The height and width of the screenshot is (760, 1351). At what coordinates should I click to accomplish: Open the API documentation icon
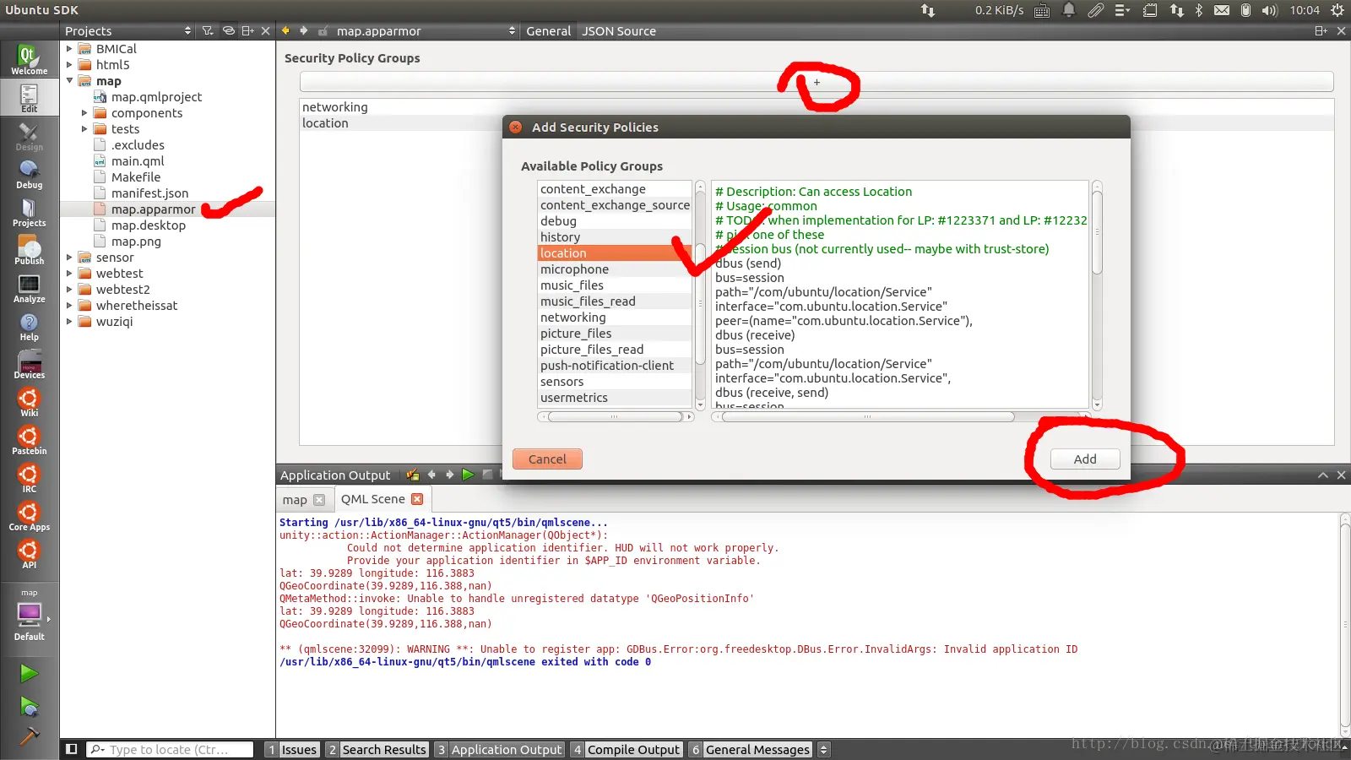[x=29, y=555]
